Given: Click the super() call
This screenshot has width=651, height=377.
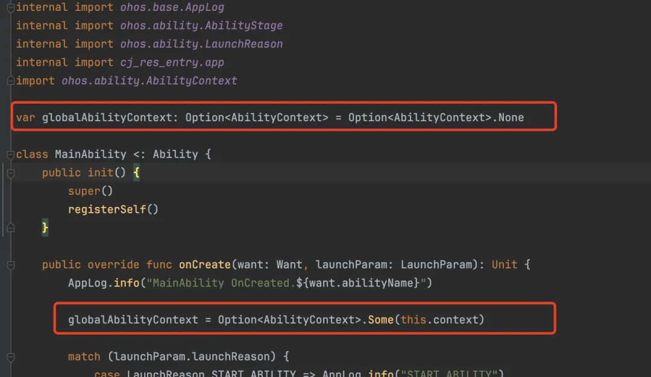Looking at the screenshot, I should [x=90, y=191].
